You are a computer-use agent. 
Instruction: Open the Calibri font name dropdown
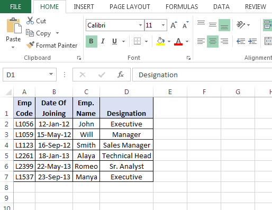tap(140, 25)
